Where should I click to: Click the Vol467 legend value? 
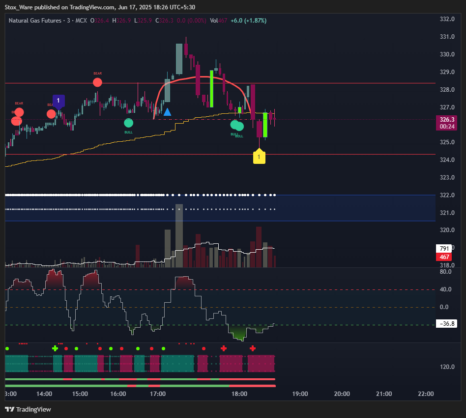[218, 21]
